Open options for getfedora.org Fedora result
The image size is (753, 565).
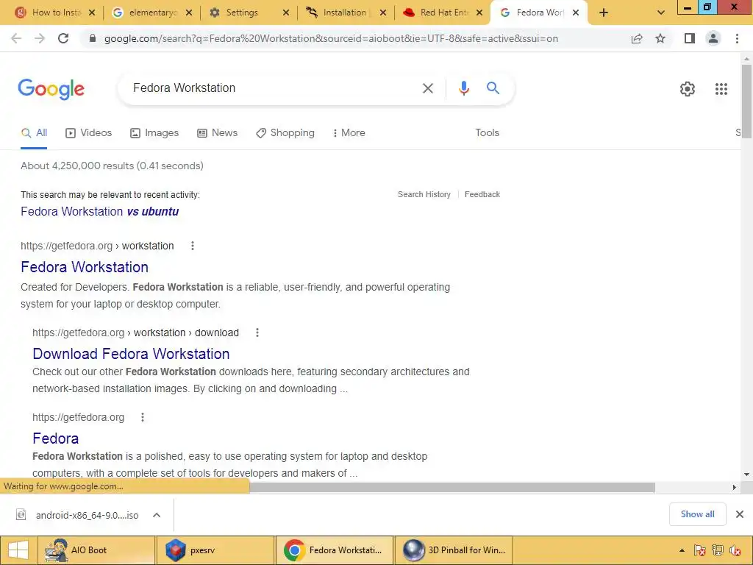coord(143,417)
